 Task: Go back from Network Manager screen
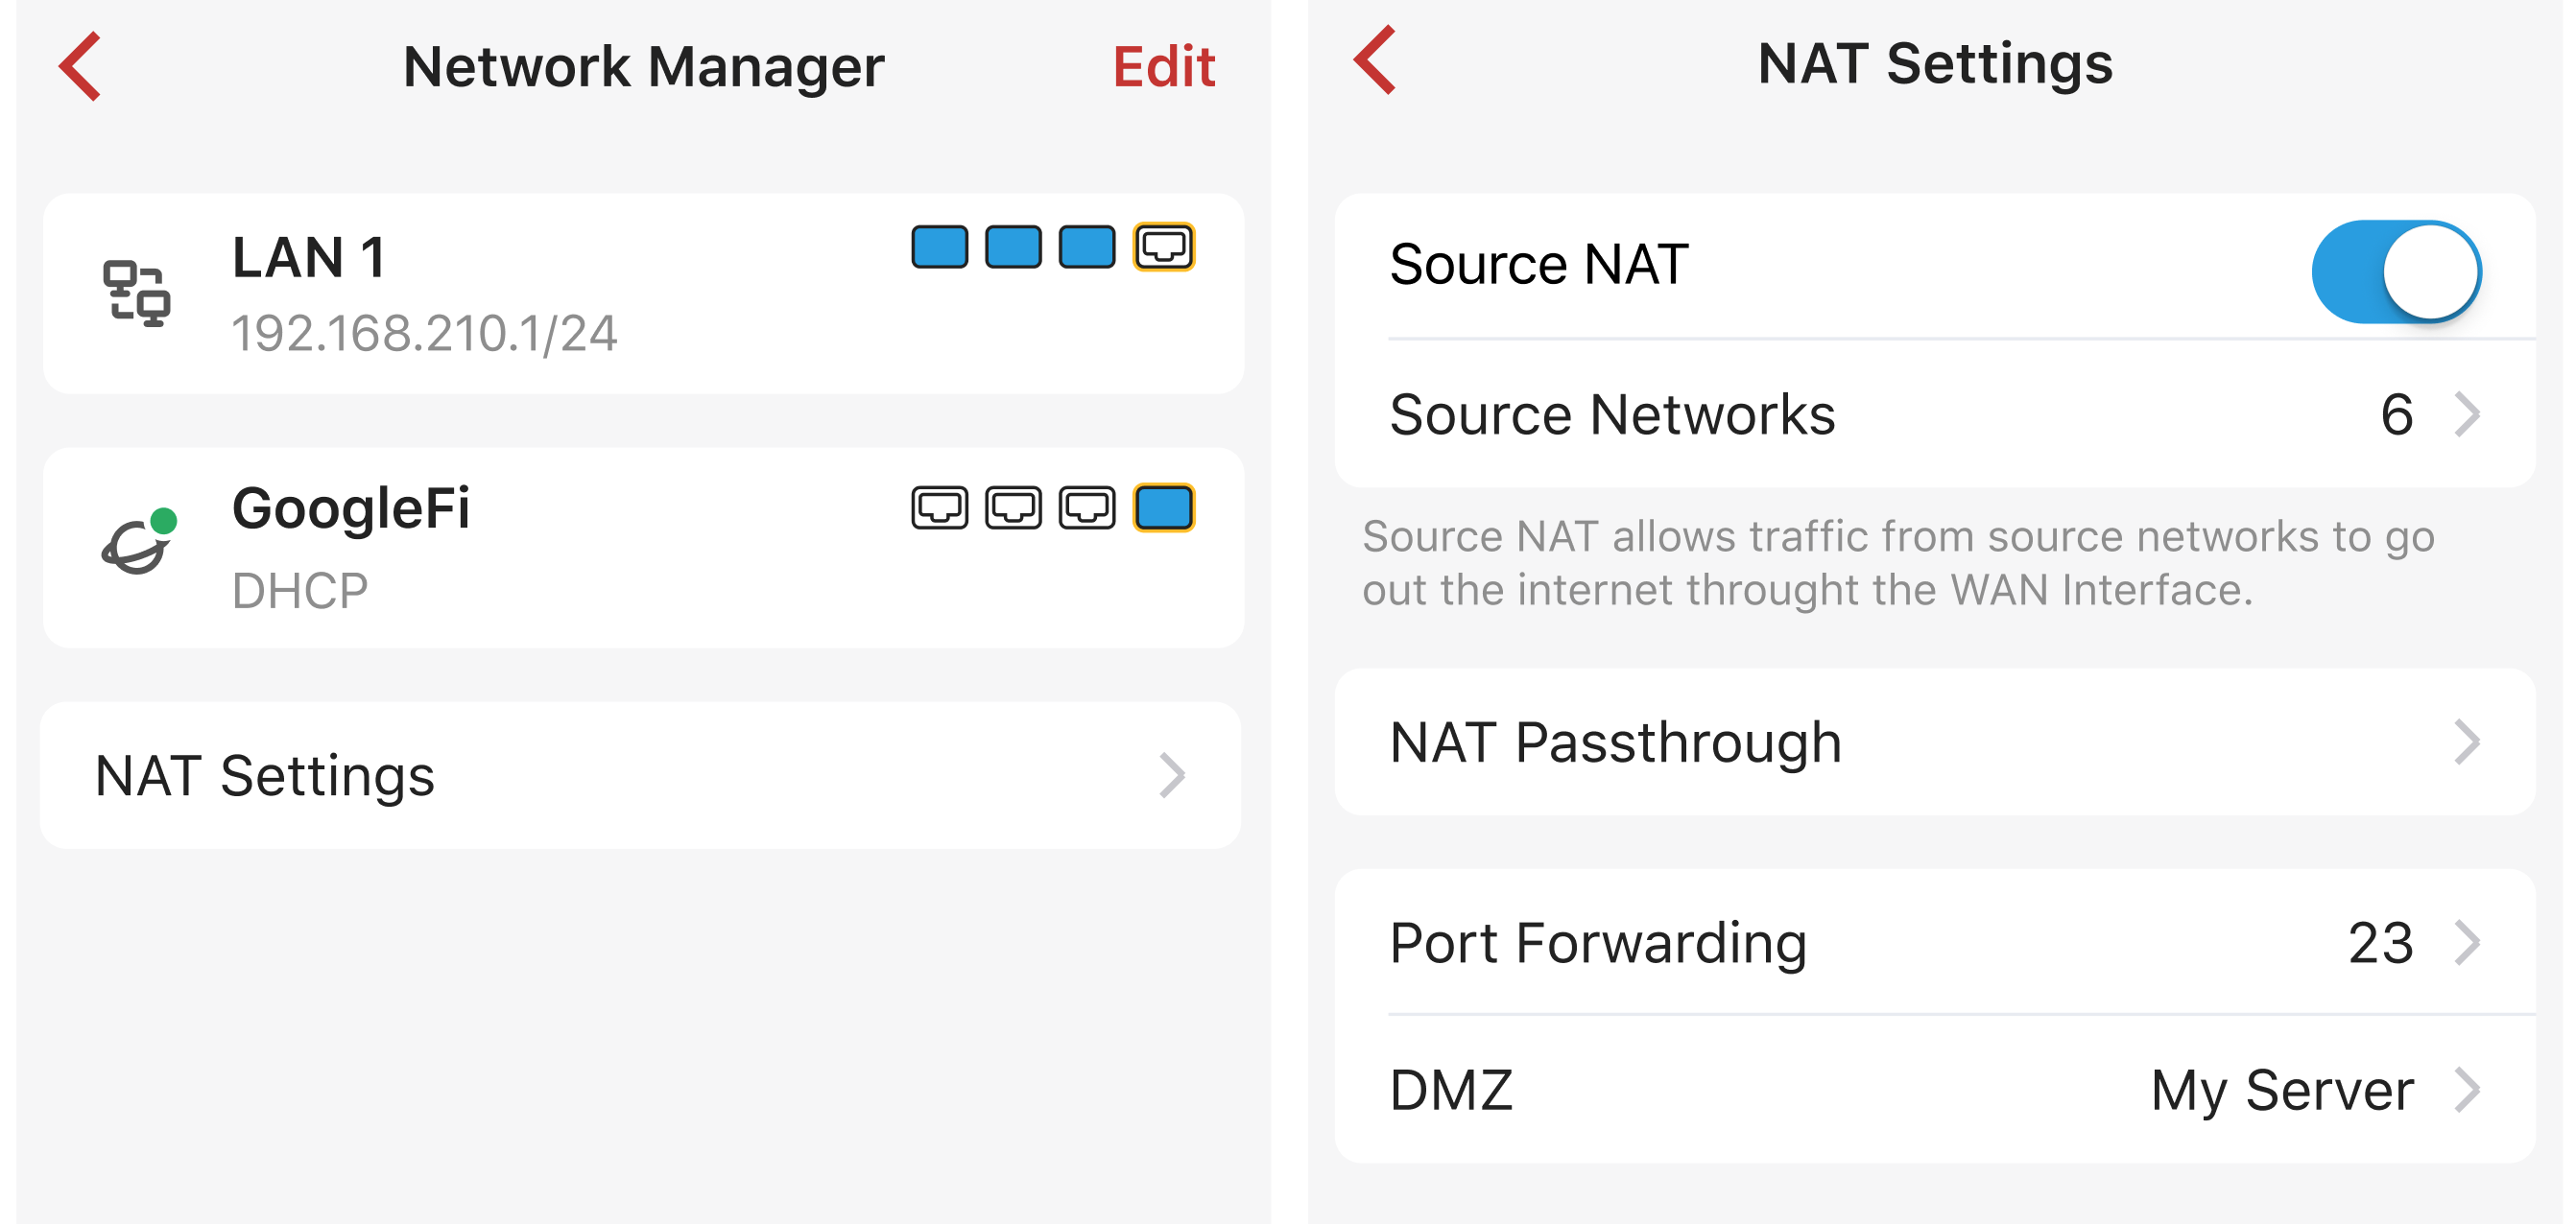pos(81,66)
